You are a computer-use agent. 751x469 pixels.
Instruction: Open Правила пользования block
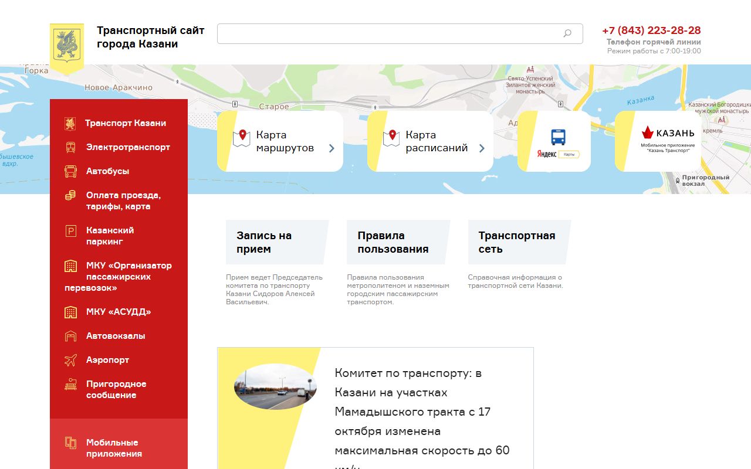398,242
